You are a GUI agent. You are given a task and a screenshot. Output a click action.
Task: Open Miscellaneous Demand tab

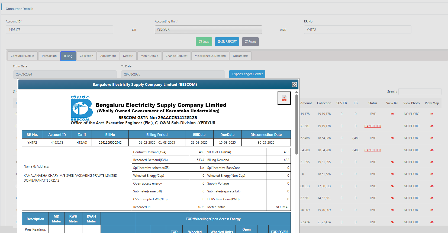tap(210, 56)
